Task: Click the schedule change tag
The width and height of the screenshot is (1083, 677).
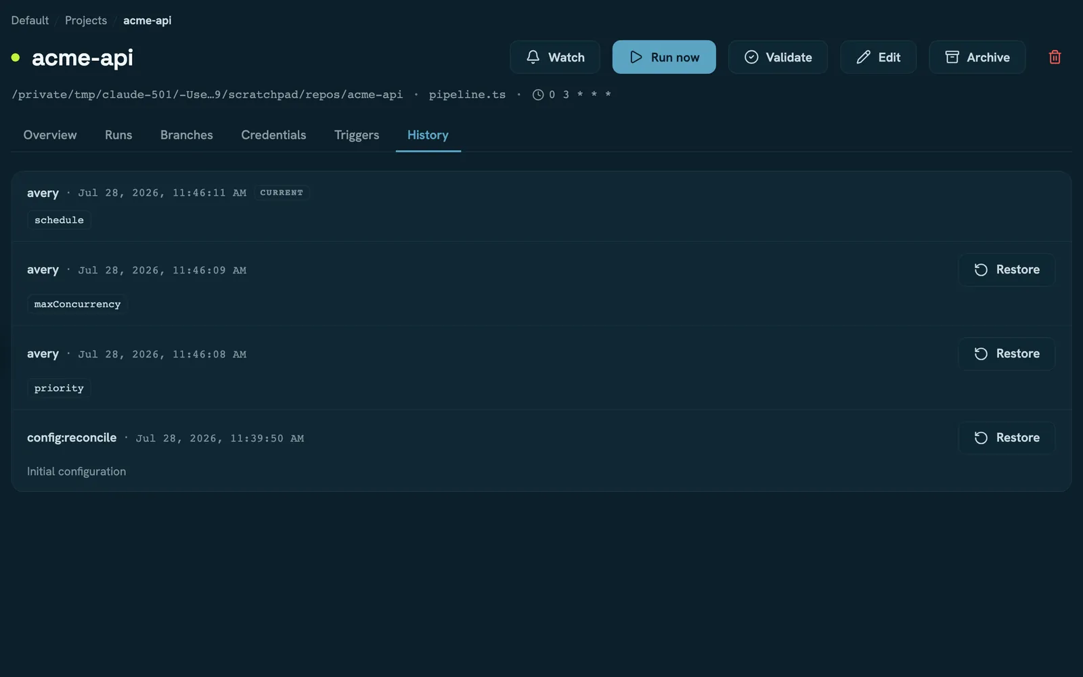Action: [x=59, y=220]
